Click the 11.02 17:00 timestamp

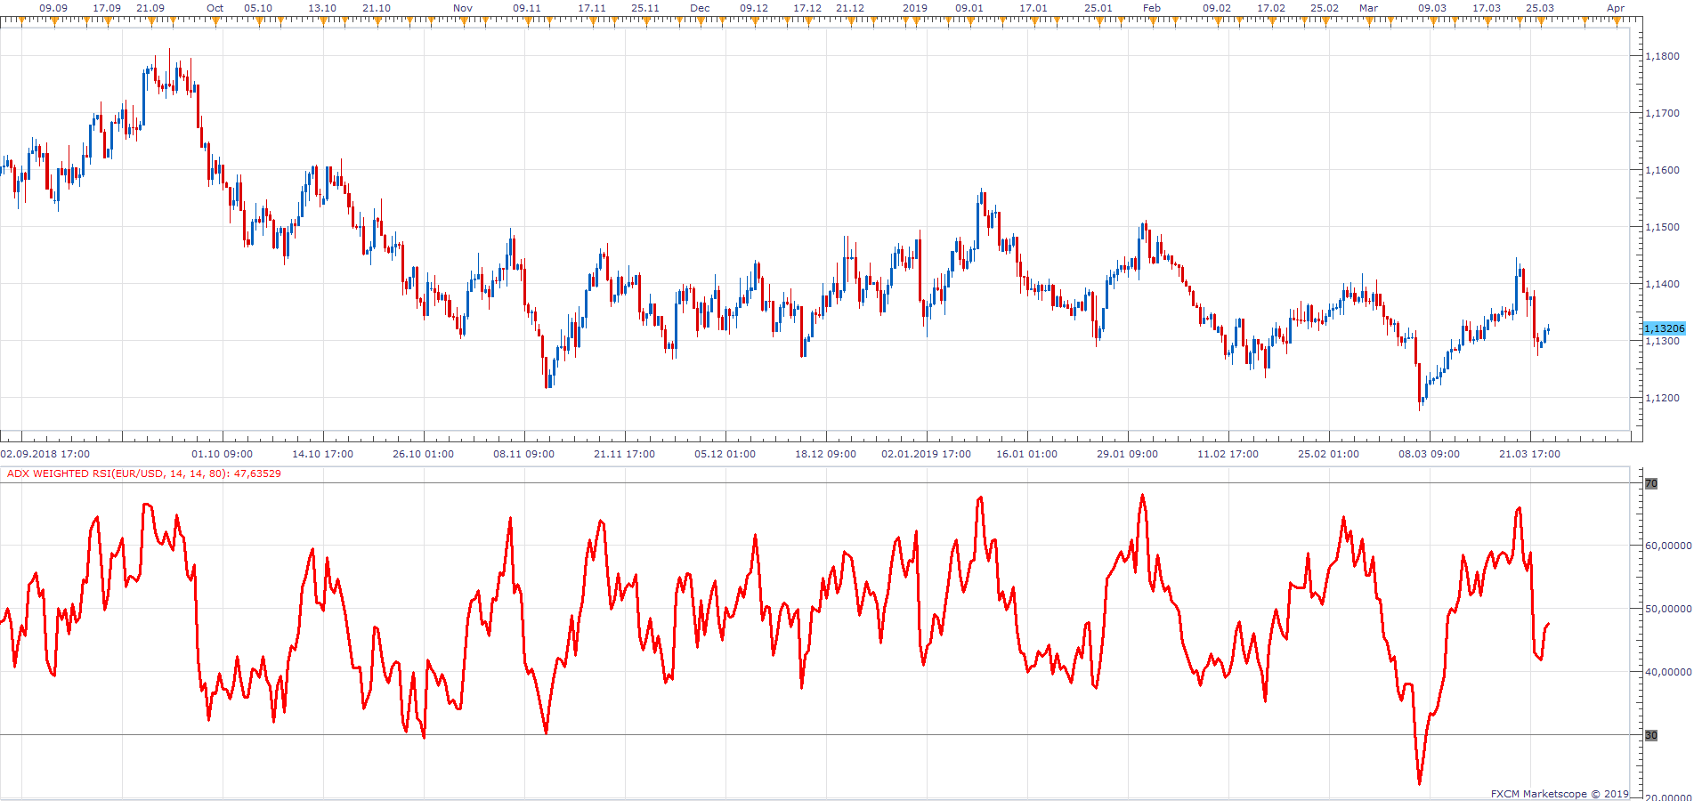pos(1228,454)
